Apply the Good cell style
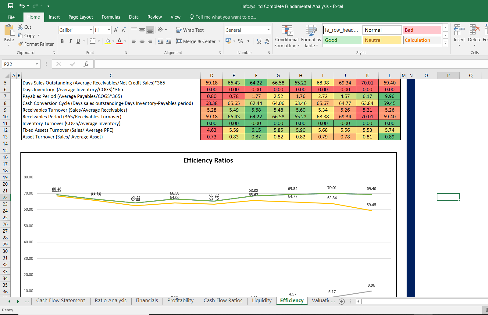The width and height of the screenshot is (488, 315). point(342,40)
